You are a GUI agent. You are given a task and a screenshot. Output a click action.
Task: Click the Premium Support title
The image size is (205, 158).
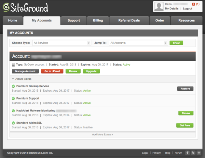tap(28, 98)
